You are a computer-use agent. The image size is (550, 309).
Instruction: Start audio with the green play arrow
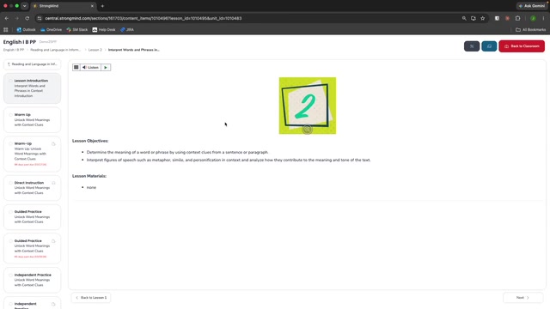click(106, 67)
